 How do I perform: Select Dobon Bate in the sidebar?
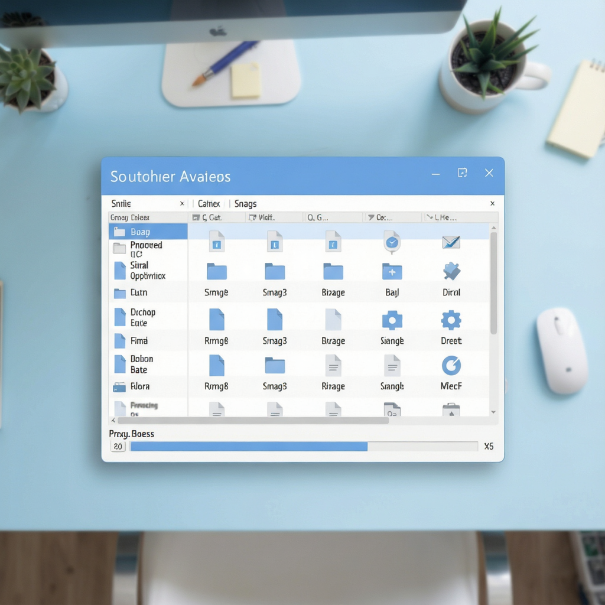tap(148, 364)
